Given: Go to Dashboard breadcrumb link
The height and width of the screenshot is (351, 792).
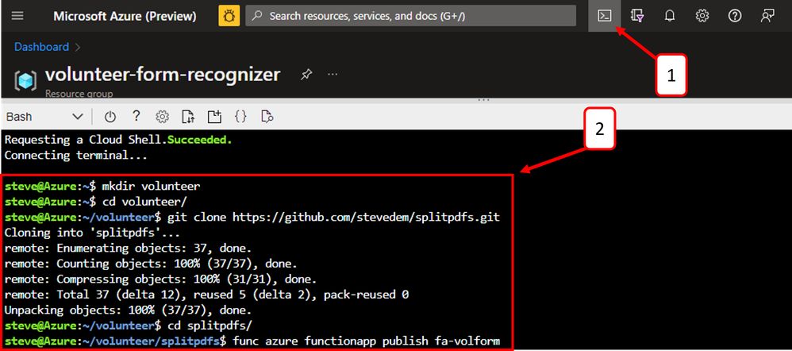Looking at the screenshot, I should pyautogui.click(x=41, y=47).
